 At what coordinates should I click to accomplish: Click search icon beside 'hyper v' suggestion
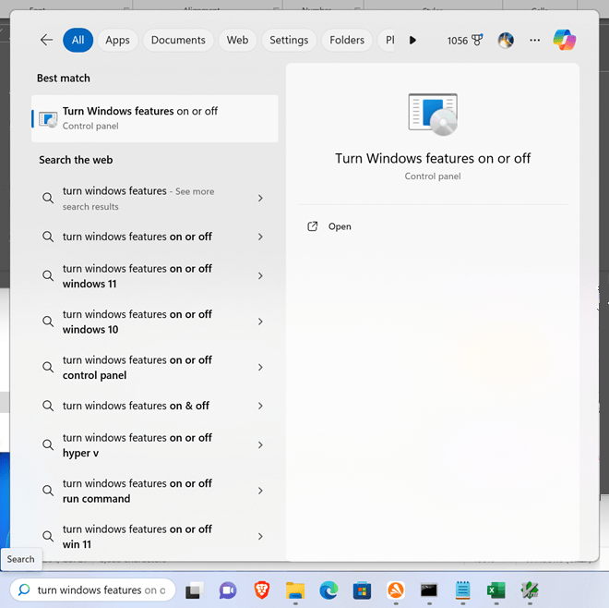[x=48, y=444]
